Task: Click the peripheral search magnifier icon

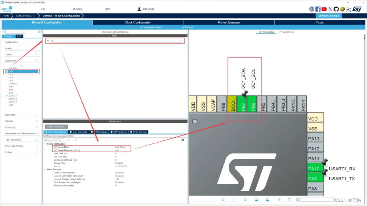Action: (x=4, y=32)
